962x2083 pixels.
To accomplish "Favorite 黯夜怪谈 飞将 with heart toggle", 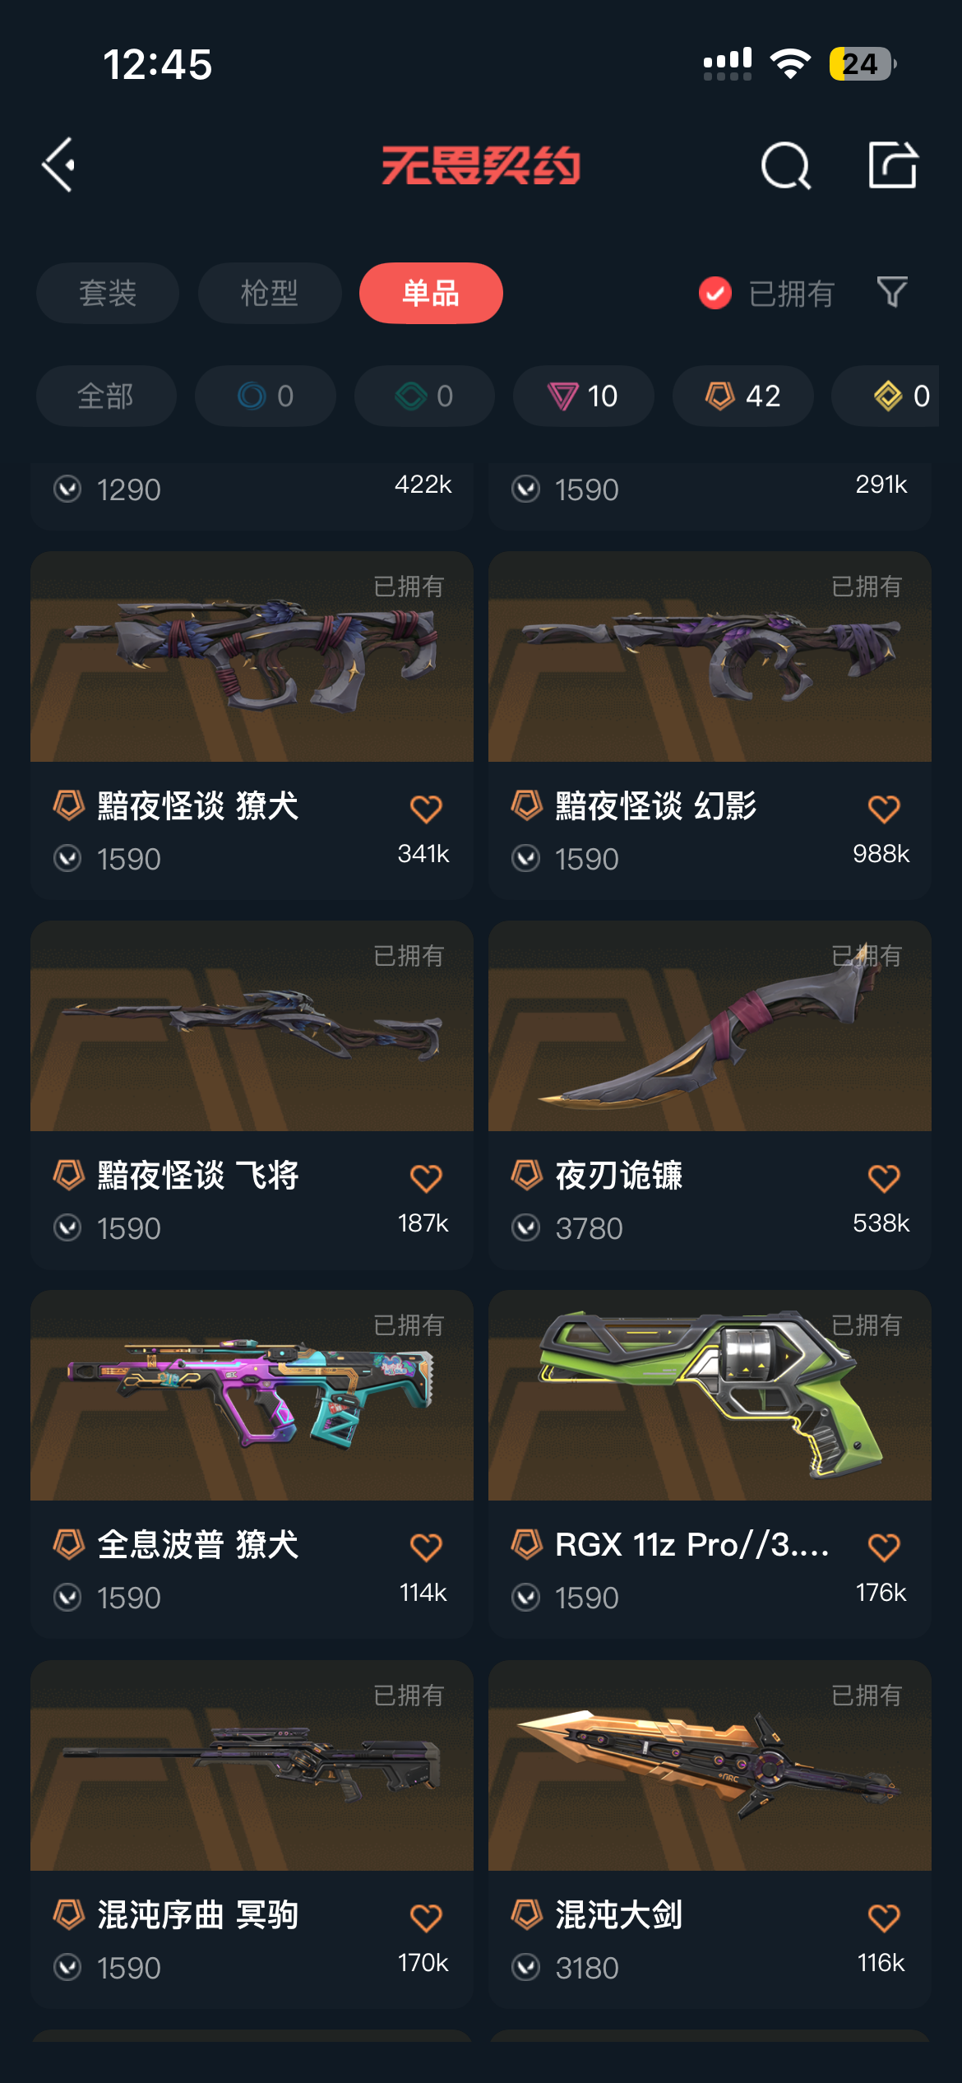I will [x=426, y=1178].
